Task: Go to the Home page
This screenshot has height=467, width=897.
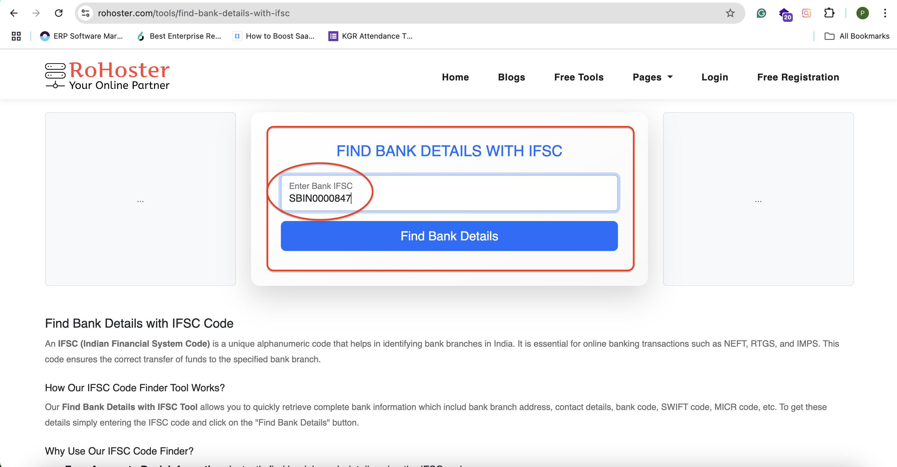Action: coord(455,77)
